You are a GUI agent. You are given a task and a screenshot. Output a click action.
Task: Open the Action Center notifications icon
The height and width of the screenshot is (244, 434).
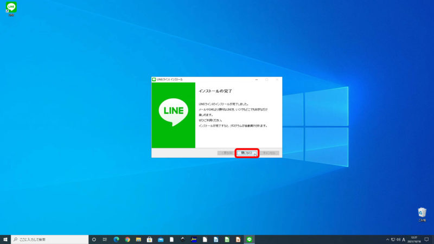(x=426, y=240)
